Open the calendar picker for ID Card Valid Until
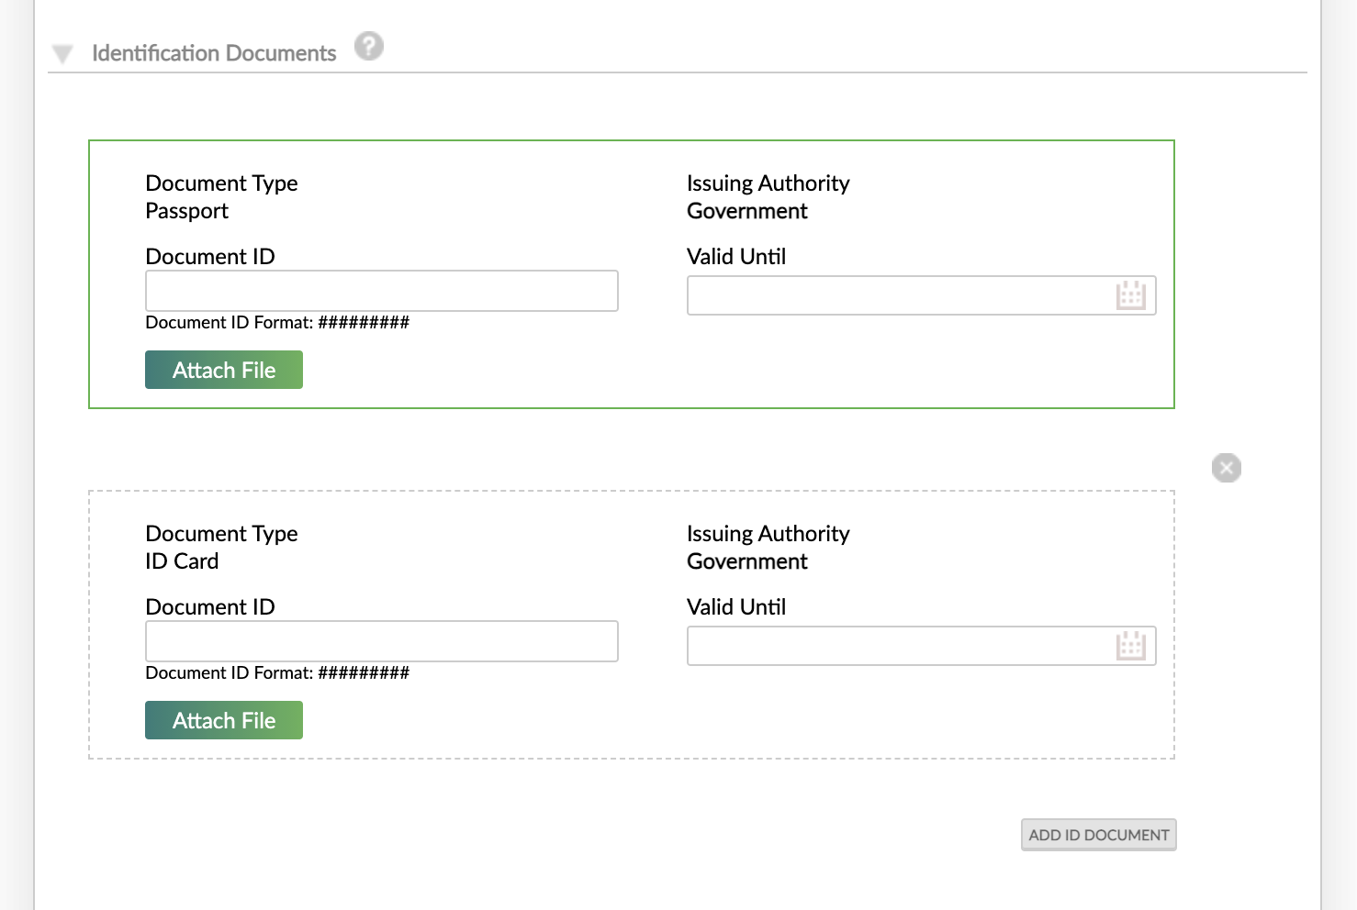Image resolution: width=1357 pixels, height=910 pixels. point(1131,645)
